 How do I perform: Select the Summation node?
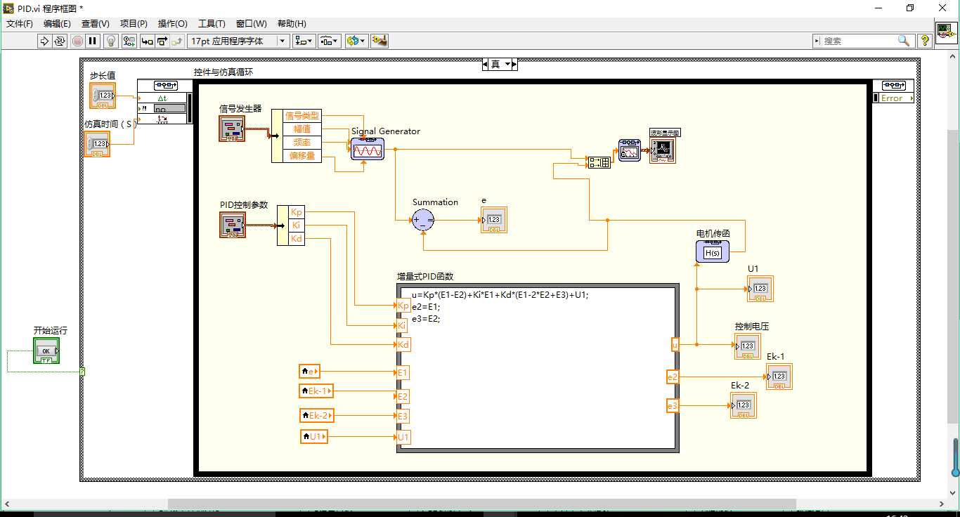click(423, 221)
